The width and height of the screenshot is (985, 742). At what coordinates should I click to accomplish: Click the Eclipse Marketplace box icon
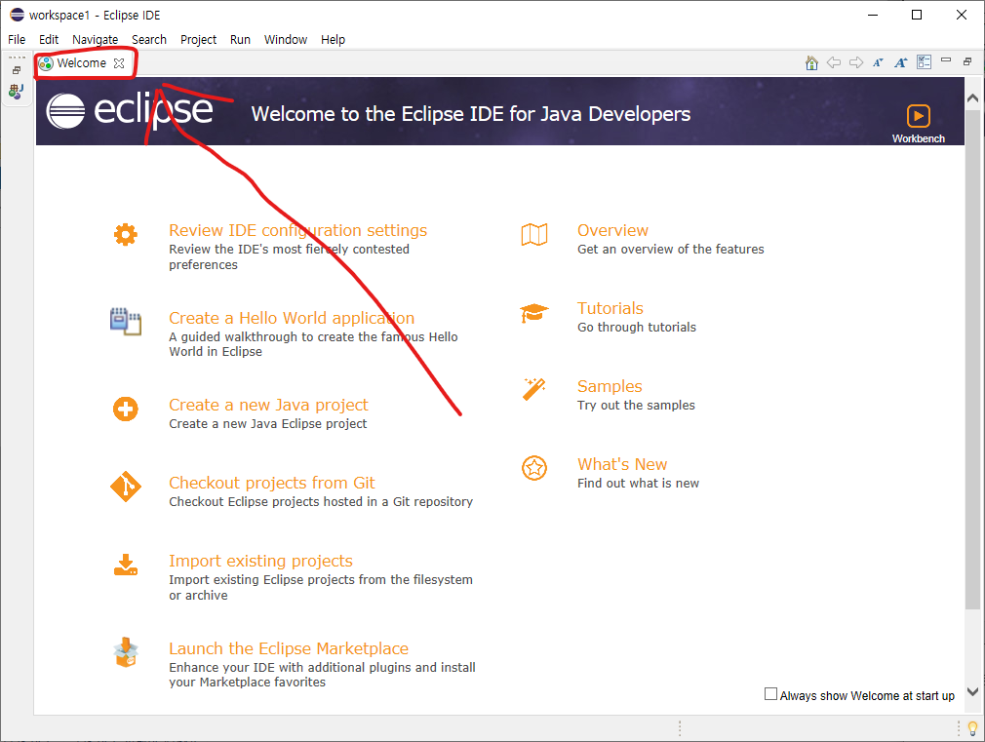point(126,652)
